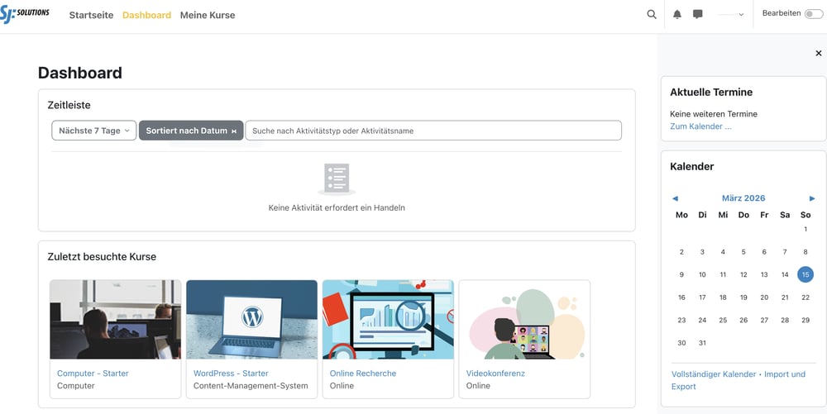Click the Keine weiteren Termine text

click(714, 114)
